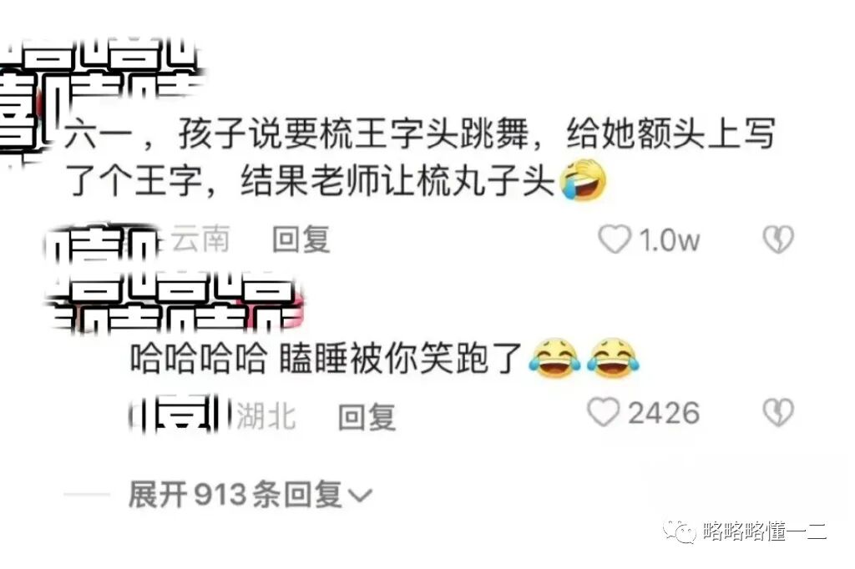Click the WeChat logo in the watermark
Screen dimensions: 855x569
(680, 530)
